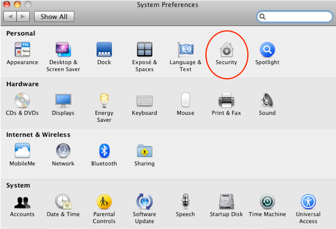Screen dimensions: 336x229
Task: Click the magnifying glass in search field
Action: click(262, 16)
